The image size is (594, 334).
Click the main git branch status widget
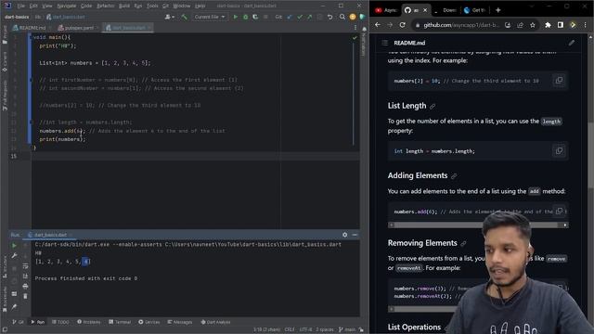347,329
